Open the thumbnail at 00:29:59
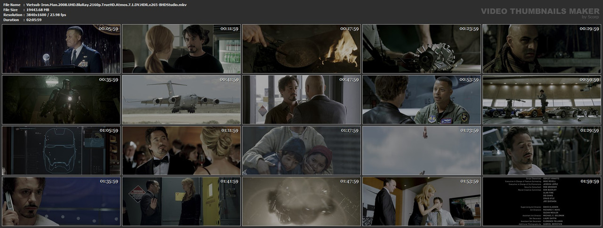The height and width of the screenshot is (228, 603). coord(542,49)
